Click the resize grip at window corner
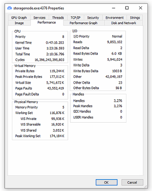152x191 pixels. pyautogui.click(x=146, y=186)
